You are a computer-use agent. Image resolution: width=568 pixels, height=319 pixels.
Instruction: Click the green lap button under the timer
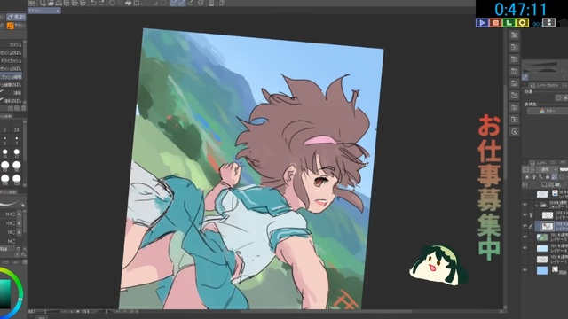tap(509, 23)
